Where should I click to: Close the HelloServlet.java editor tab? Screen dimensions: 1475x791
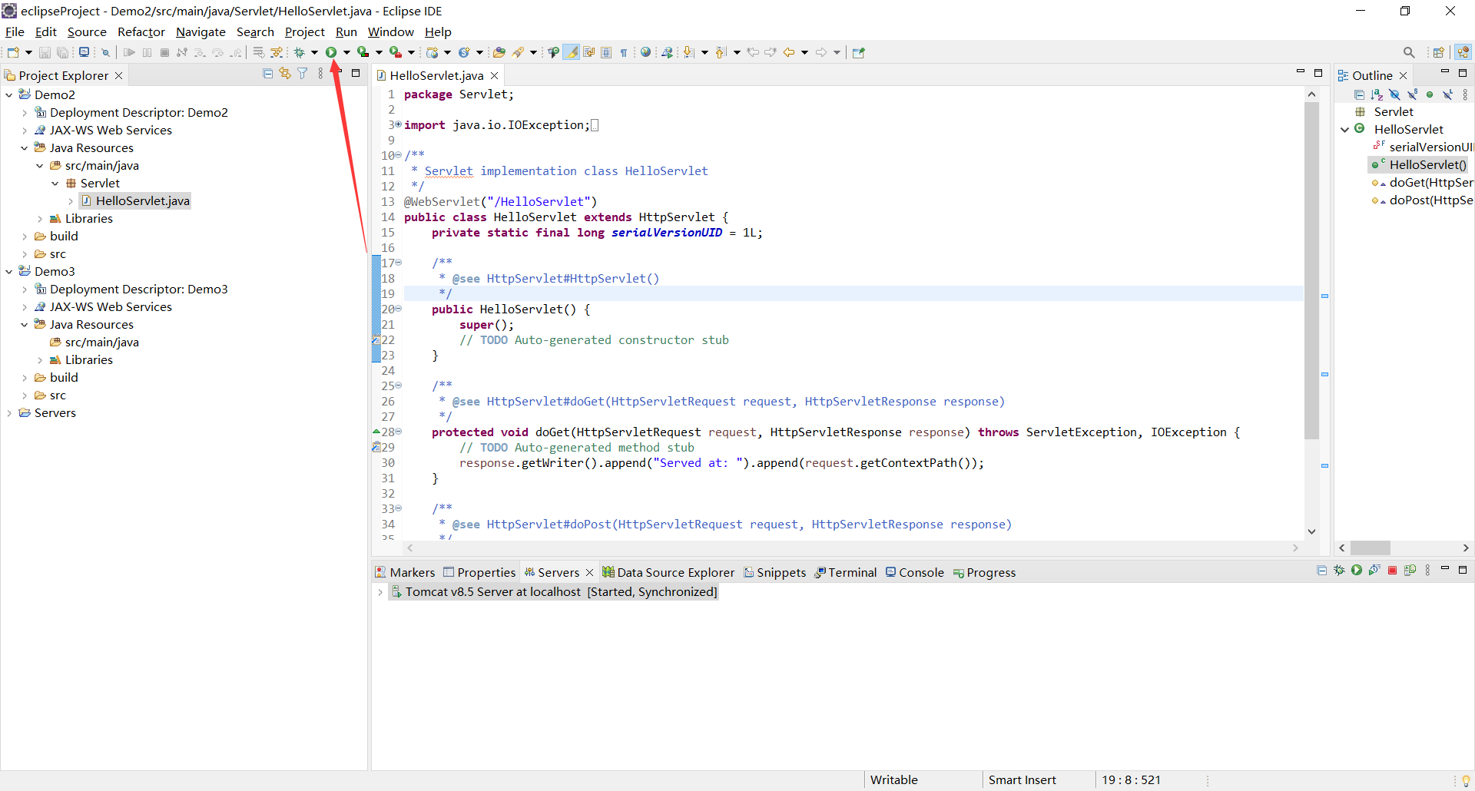click(x=495, y=75)
